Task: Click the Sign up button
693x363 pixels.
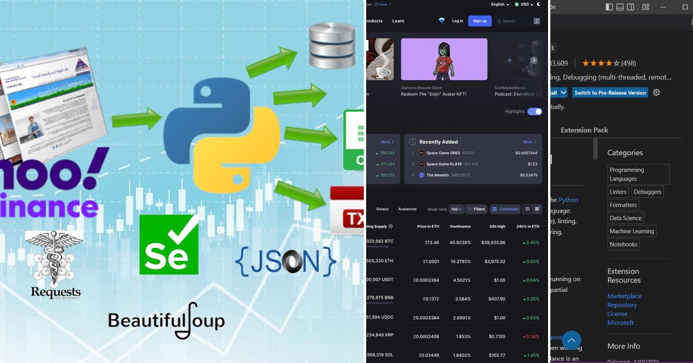Action: point(480,21)
